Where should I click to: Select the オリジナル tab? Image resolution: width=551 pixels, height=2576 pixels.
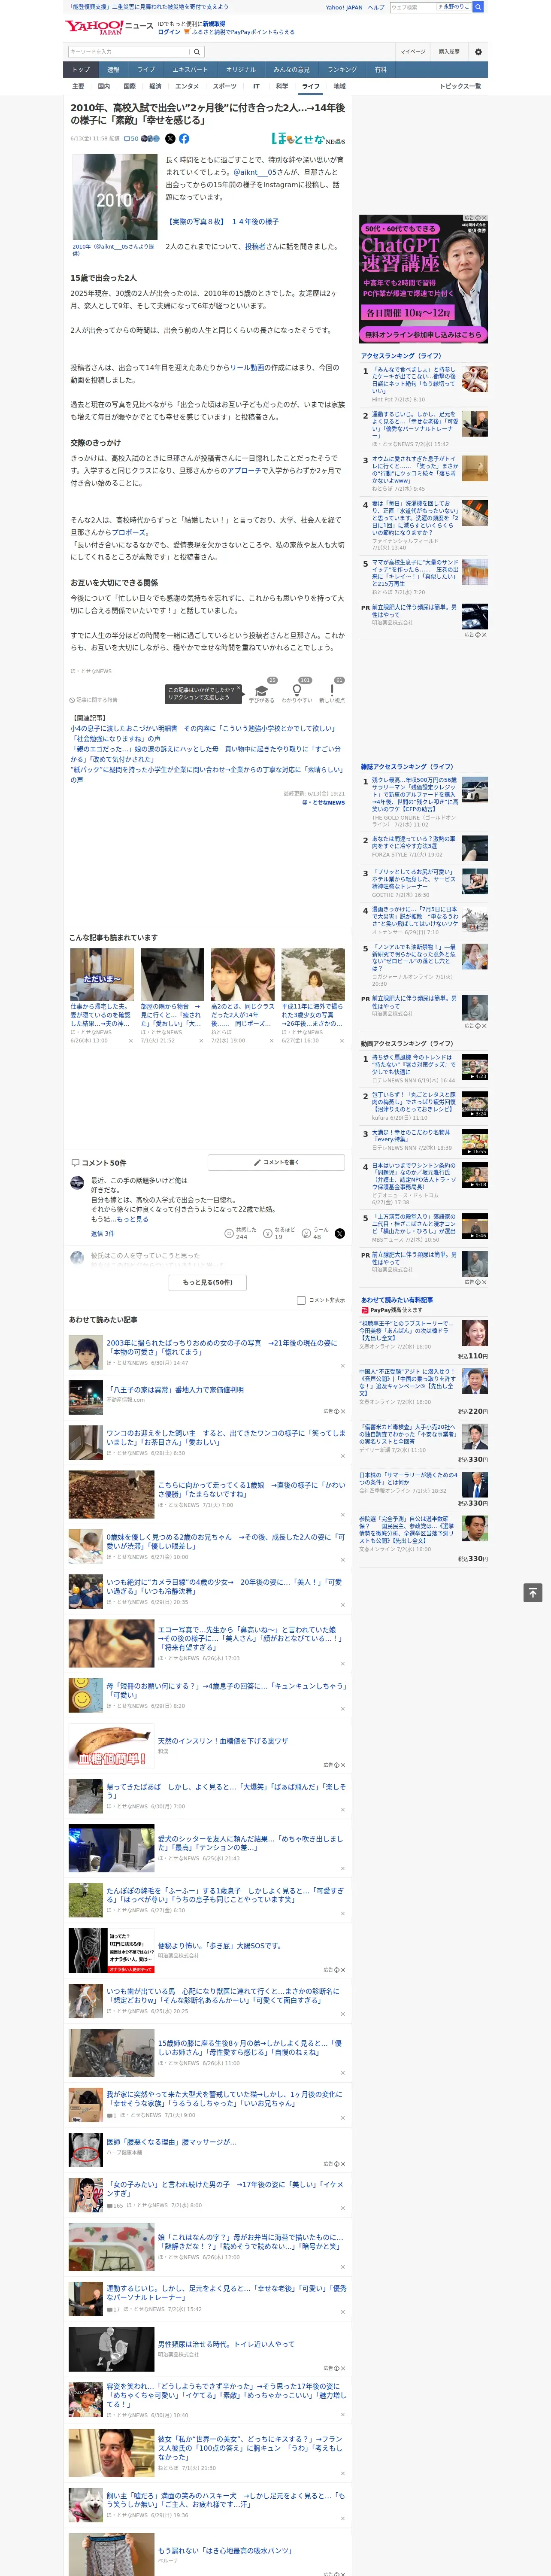pyautogui.click(x=241, y=70)
